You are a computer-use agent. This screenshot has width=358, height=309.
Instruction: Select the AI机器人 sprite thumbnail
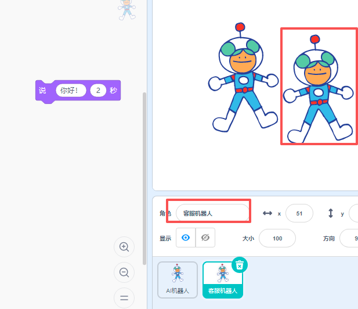[x=178, y=280]
